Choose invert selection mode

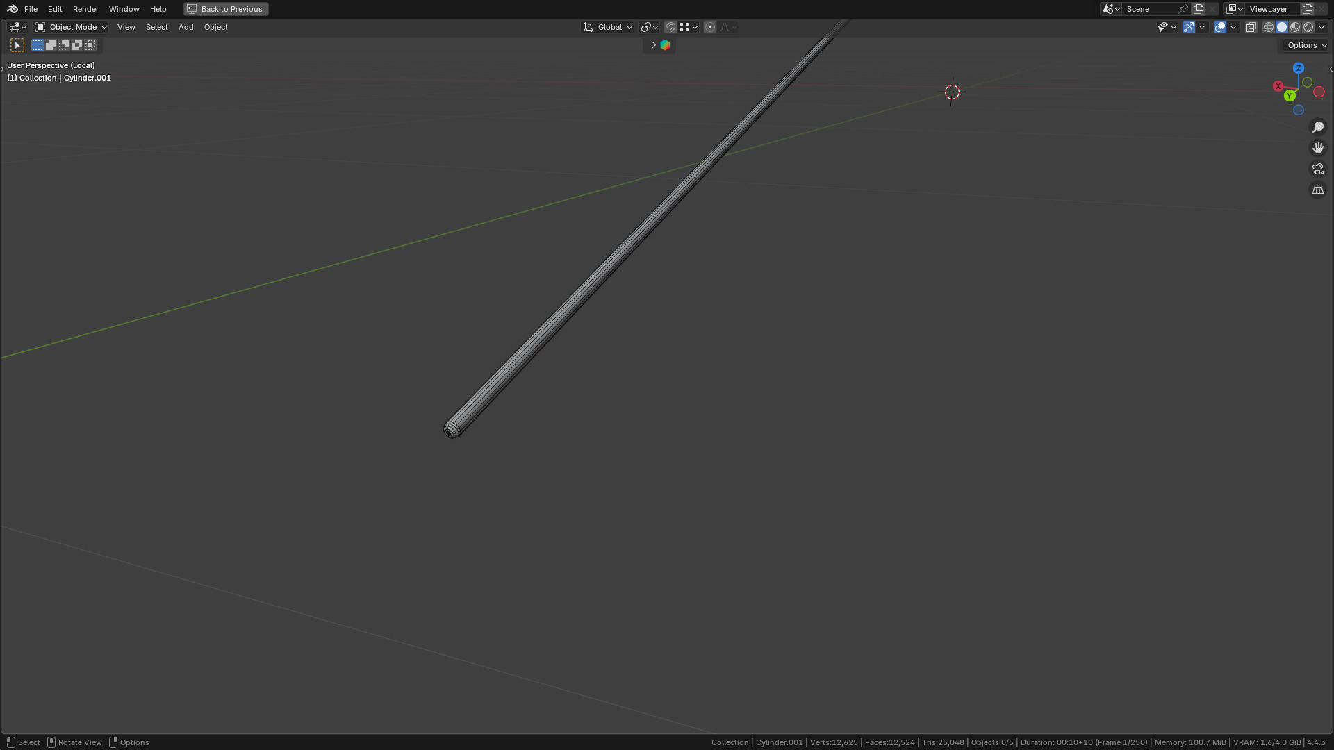[x=77, y=45]
